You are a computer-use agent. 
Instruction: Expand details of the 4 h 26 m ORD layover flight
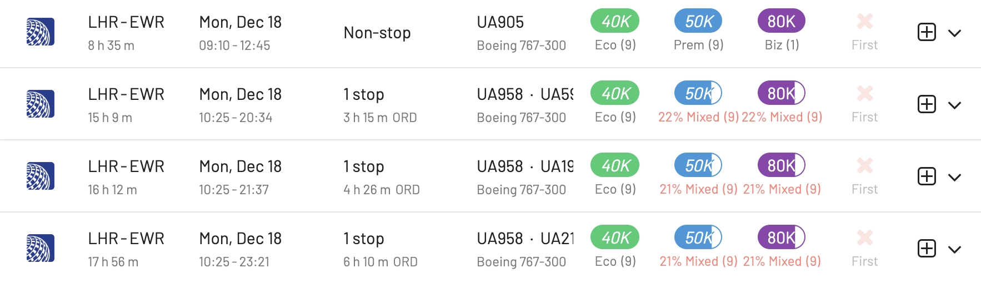[x=954, y=178]
